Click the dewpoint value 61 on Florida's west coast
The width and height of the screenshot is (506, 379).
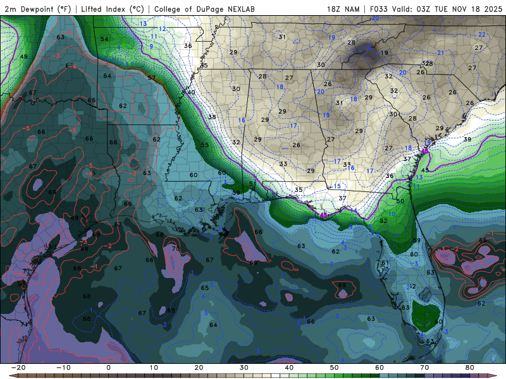pyautogui.click(x=385, y=263)
